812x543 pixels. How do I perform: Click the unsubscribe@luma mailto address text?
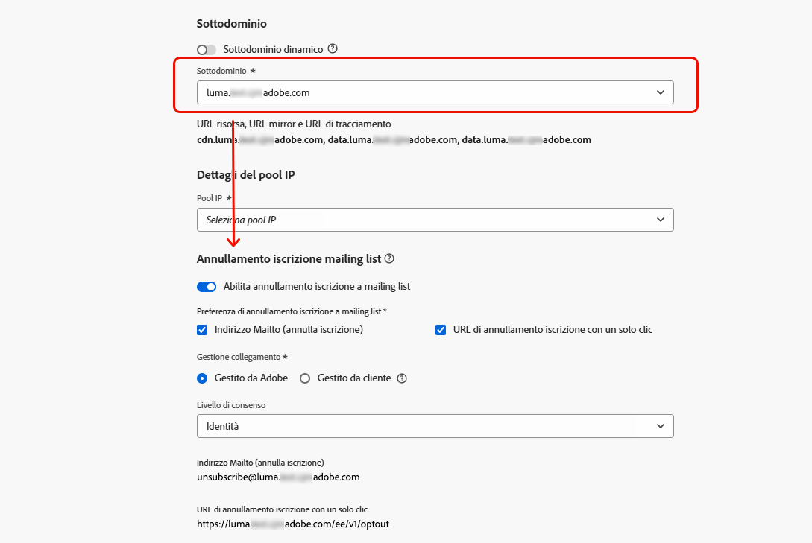278,477
